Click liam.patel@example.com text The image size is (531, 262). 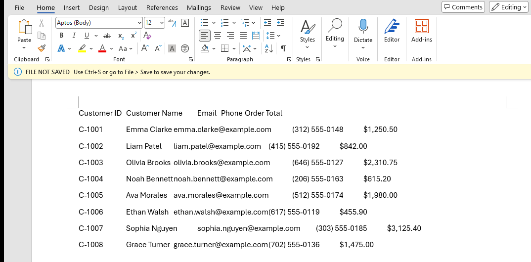pyautogui.click(x=217, y=146)
